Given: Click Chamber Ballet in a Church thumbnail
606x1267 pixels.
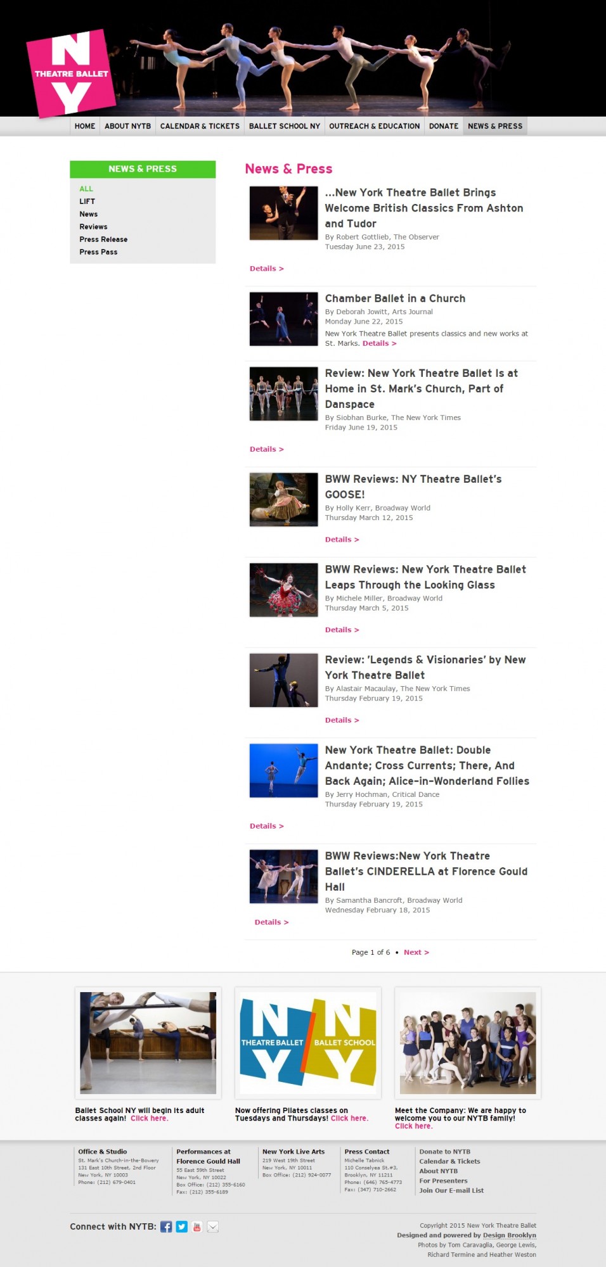Looking at the screenshot, I should (283, 319).
